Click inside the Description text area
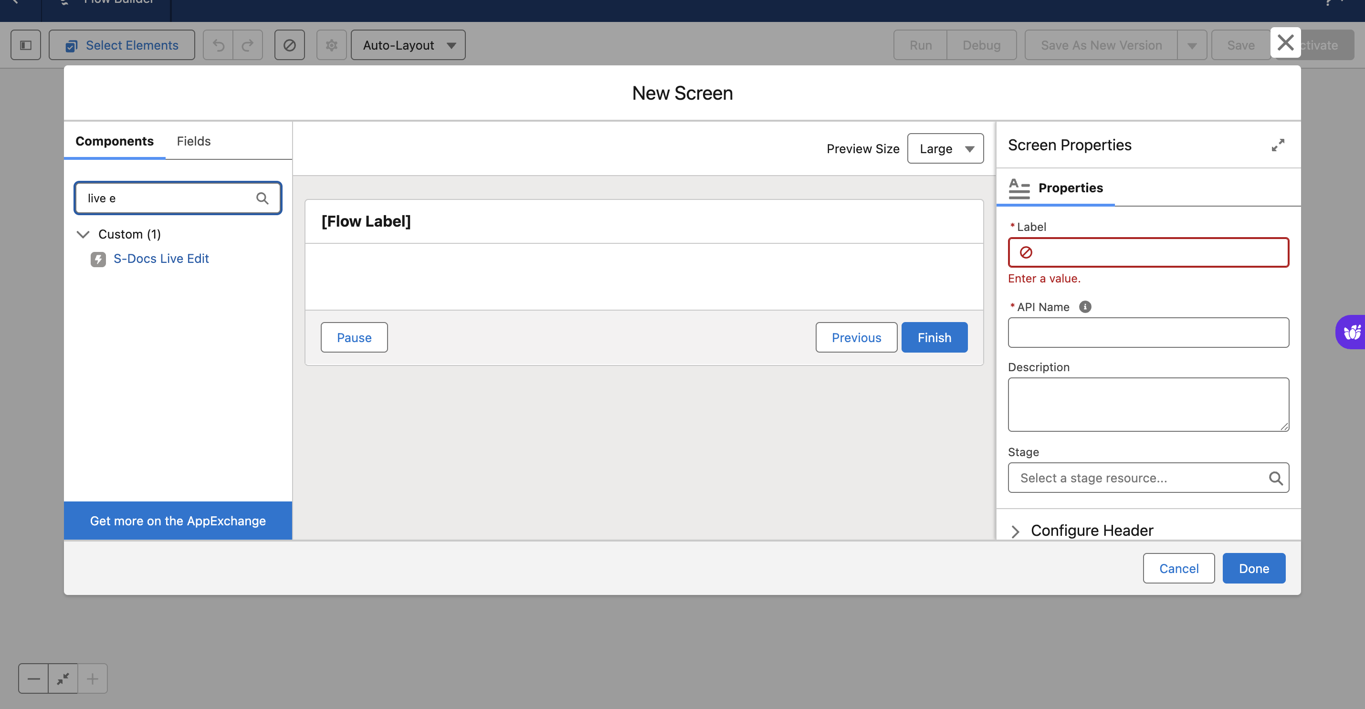 click(1148, 404)
